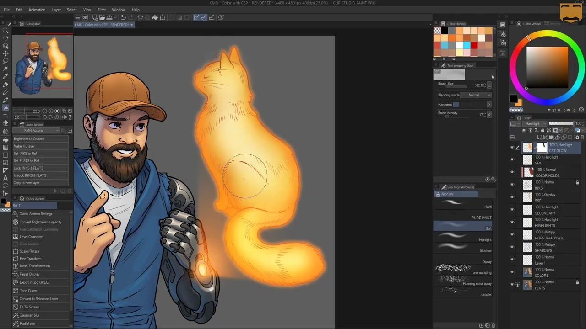Click the Navigator rotate left icon

(44, 117)
